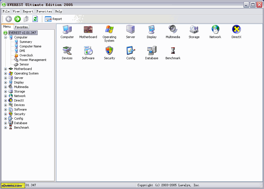This screenshot has height=189, width=264.
Task: Expand the Network tree node
Action: 6,96
